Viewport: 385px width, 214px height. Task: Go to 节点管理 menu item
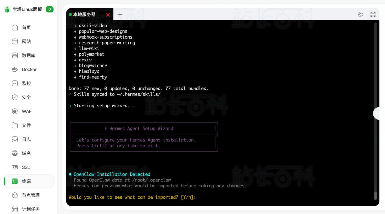[x=31, y=195]
